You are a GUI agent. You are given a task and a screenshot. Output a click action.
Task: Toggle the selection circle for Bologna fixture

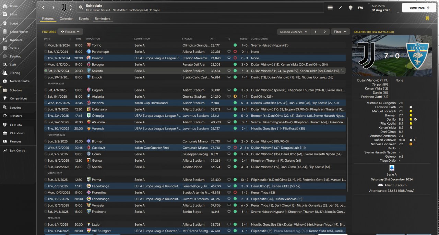(46, 64)
